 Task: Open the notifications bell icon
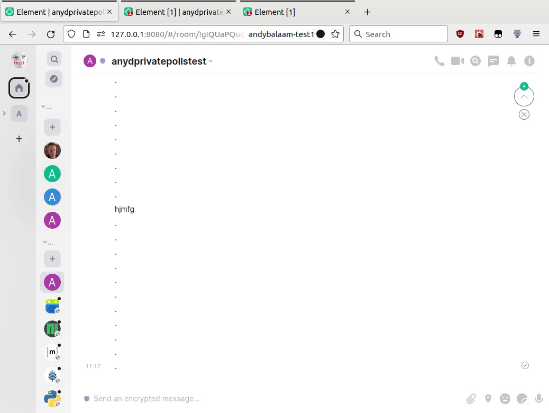[x=511, y=61]
